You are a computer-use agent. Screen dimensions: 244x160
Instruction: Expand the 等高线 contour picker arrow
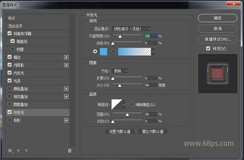pyautogui.click(x=124, y=104)
